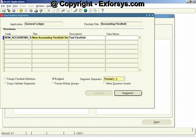Click the Test Flexfield description field
The image size is (196, 137).
tap(87, 38)
